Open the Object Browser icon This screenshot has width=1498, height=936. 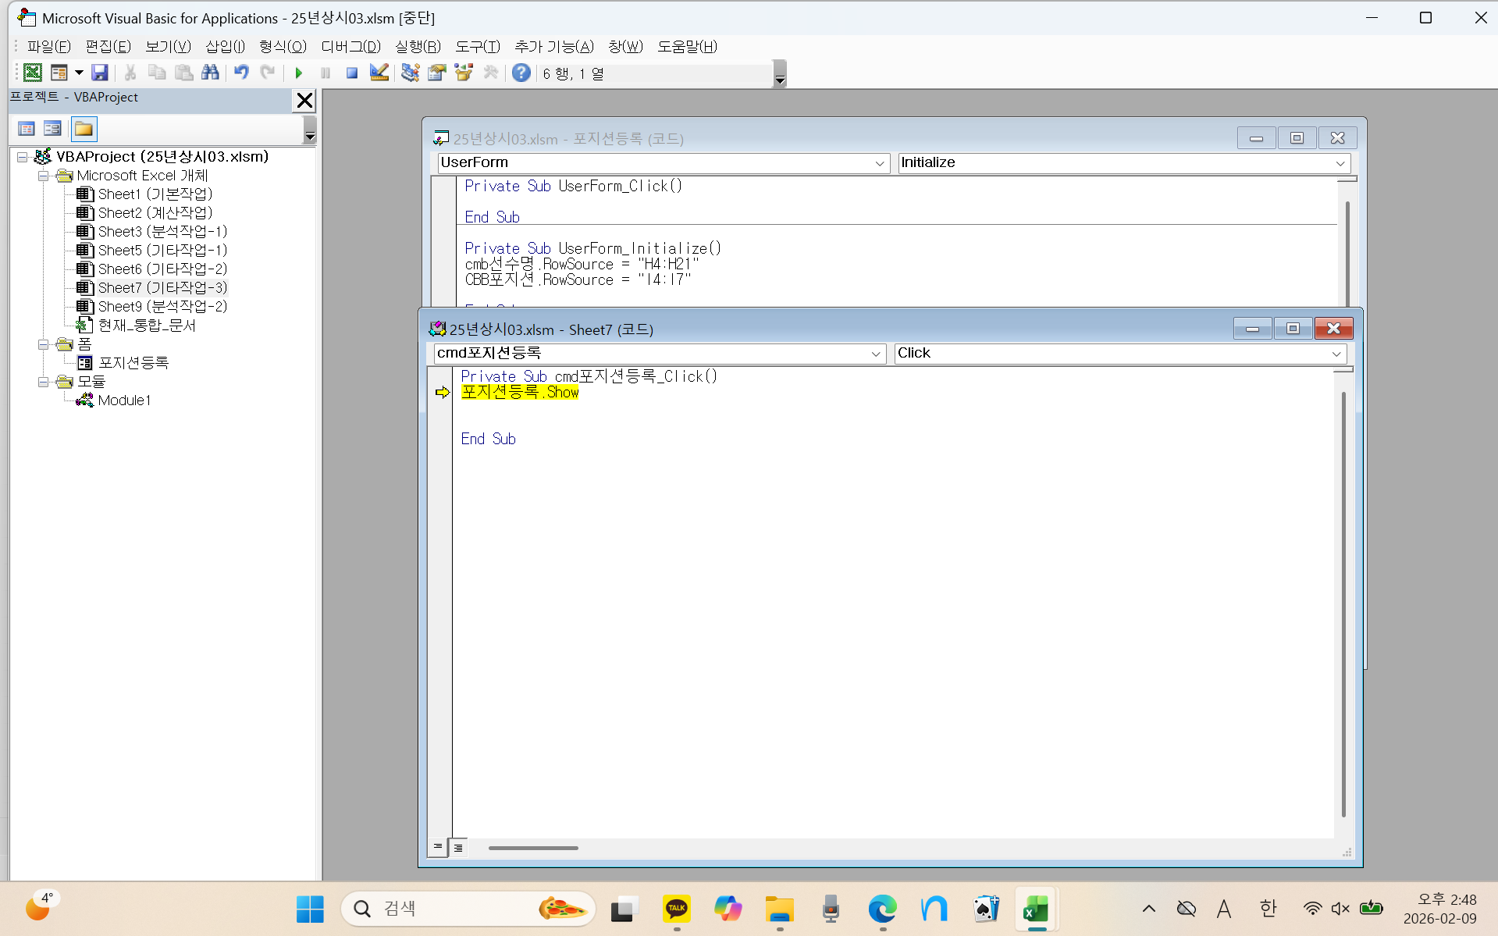[x=464, y=73]
